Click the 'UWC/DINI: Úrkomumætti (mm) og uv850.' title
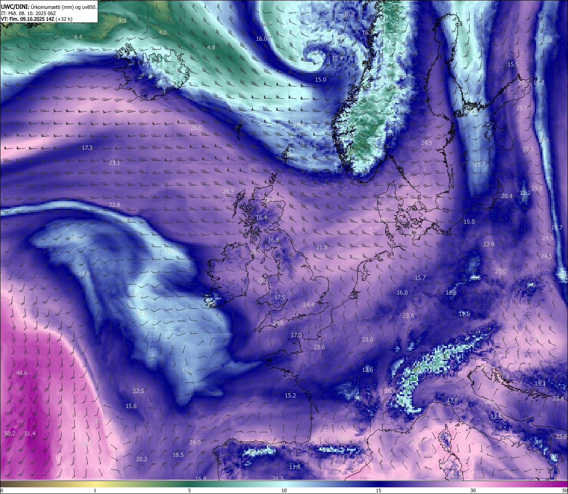 coord(49,7)
